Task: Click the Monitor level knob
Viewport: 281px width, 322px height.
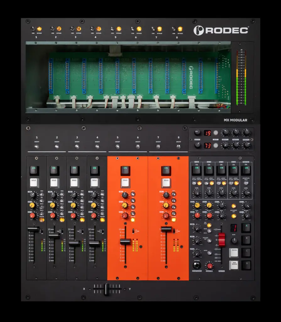Action: [x=209, y=266]
